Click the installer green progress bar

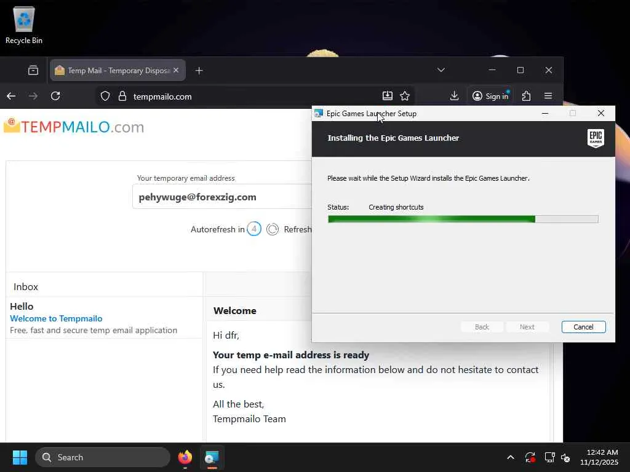point(463,219)
